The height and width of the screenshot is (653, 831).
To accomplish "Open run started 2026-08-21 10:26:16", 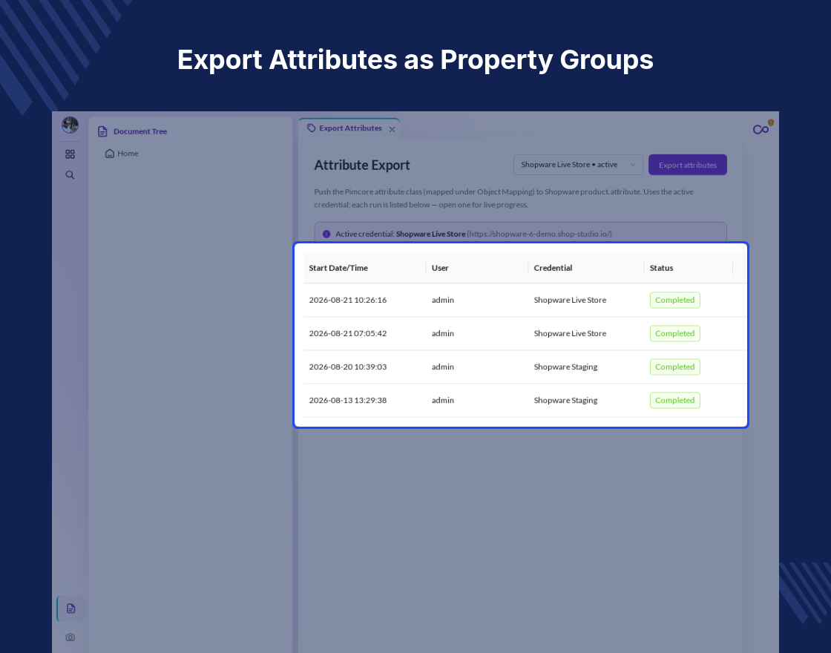I will pos(525,300).
